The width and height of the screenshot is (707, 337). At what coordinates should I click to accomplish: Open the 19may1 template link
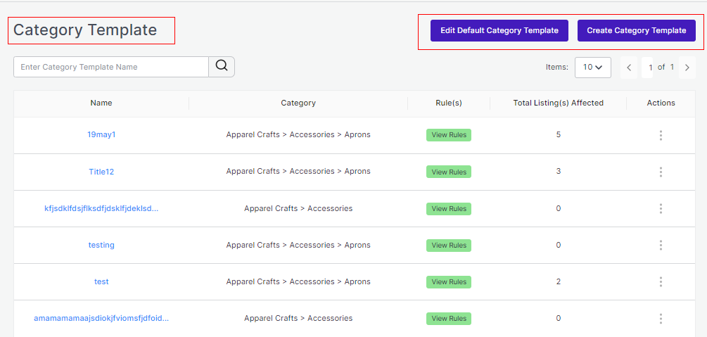click(x=101, y=134)
